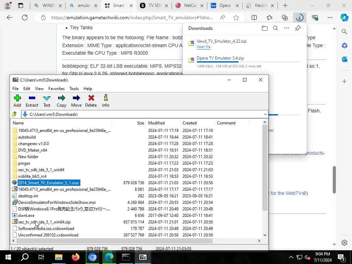The width and height of the screenshot is (352, 264).
Task: Go up one folder level in 7-Zip
Action: pyautogui.click(x=14, y=114)
